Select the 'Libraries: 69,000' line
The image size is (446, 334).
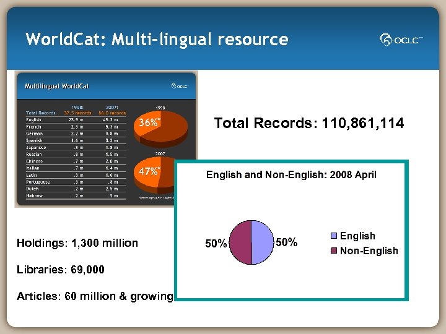[61, 269]
